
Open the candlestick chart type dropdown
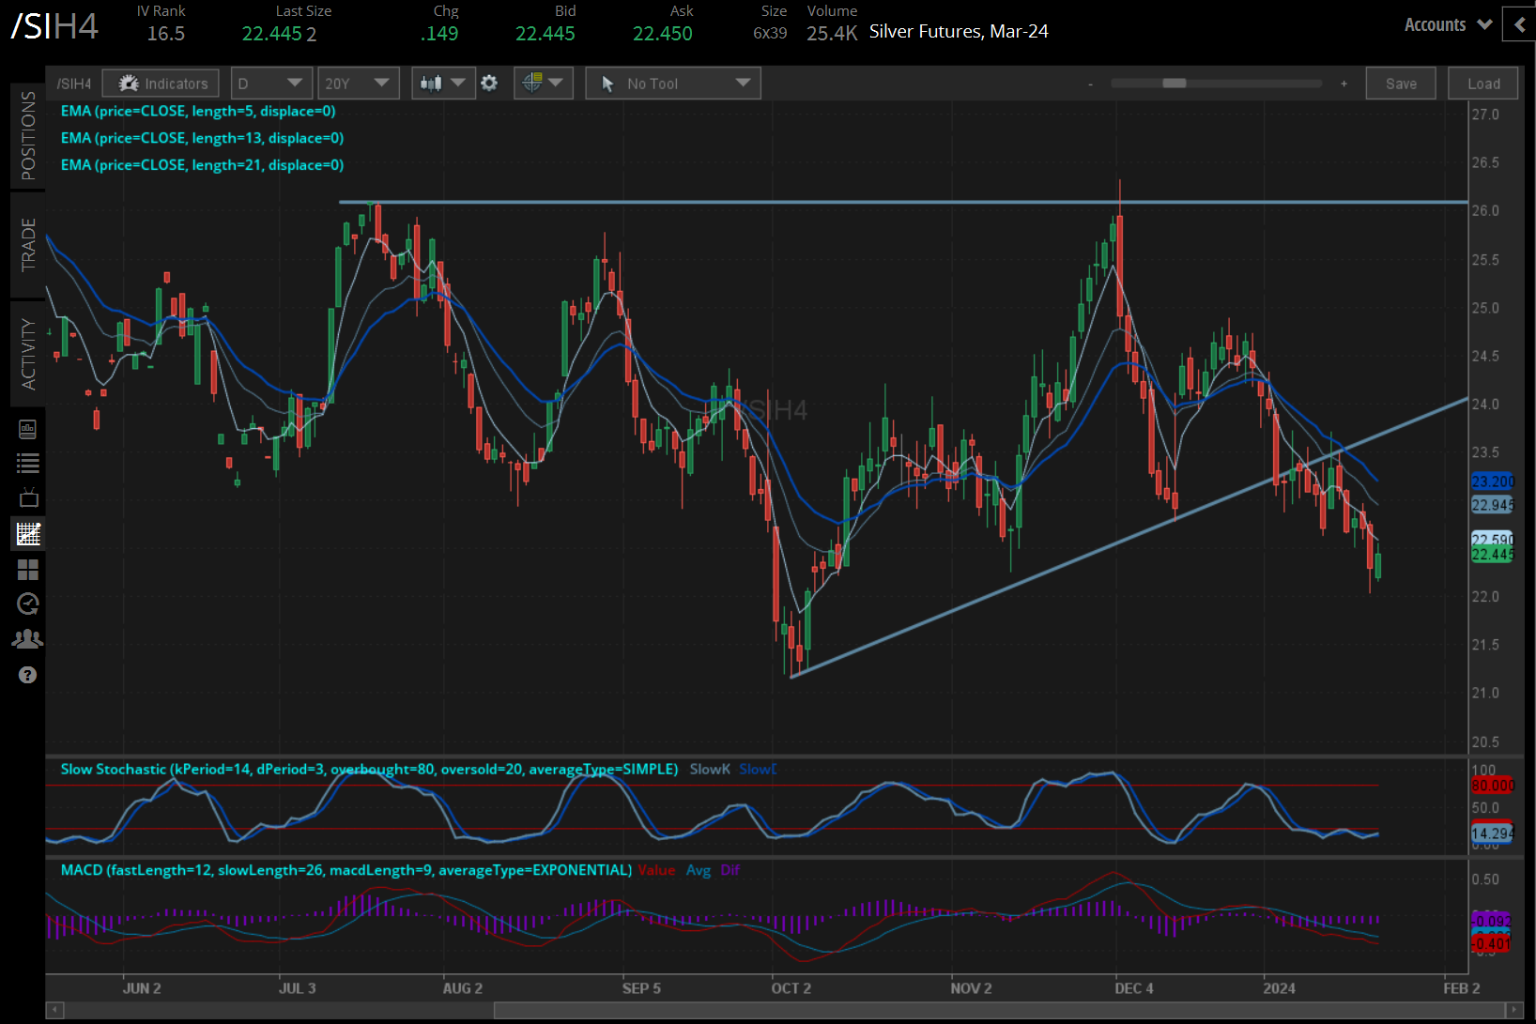(442, 84)
